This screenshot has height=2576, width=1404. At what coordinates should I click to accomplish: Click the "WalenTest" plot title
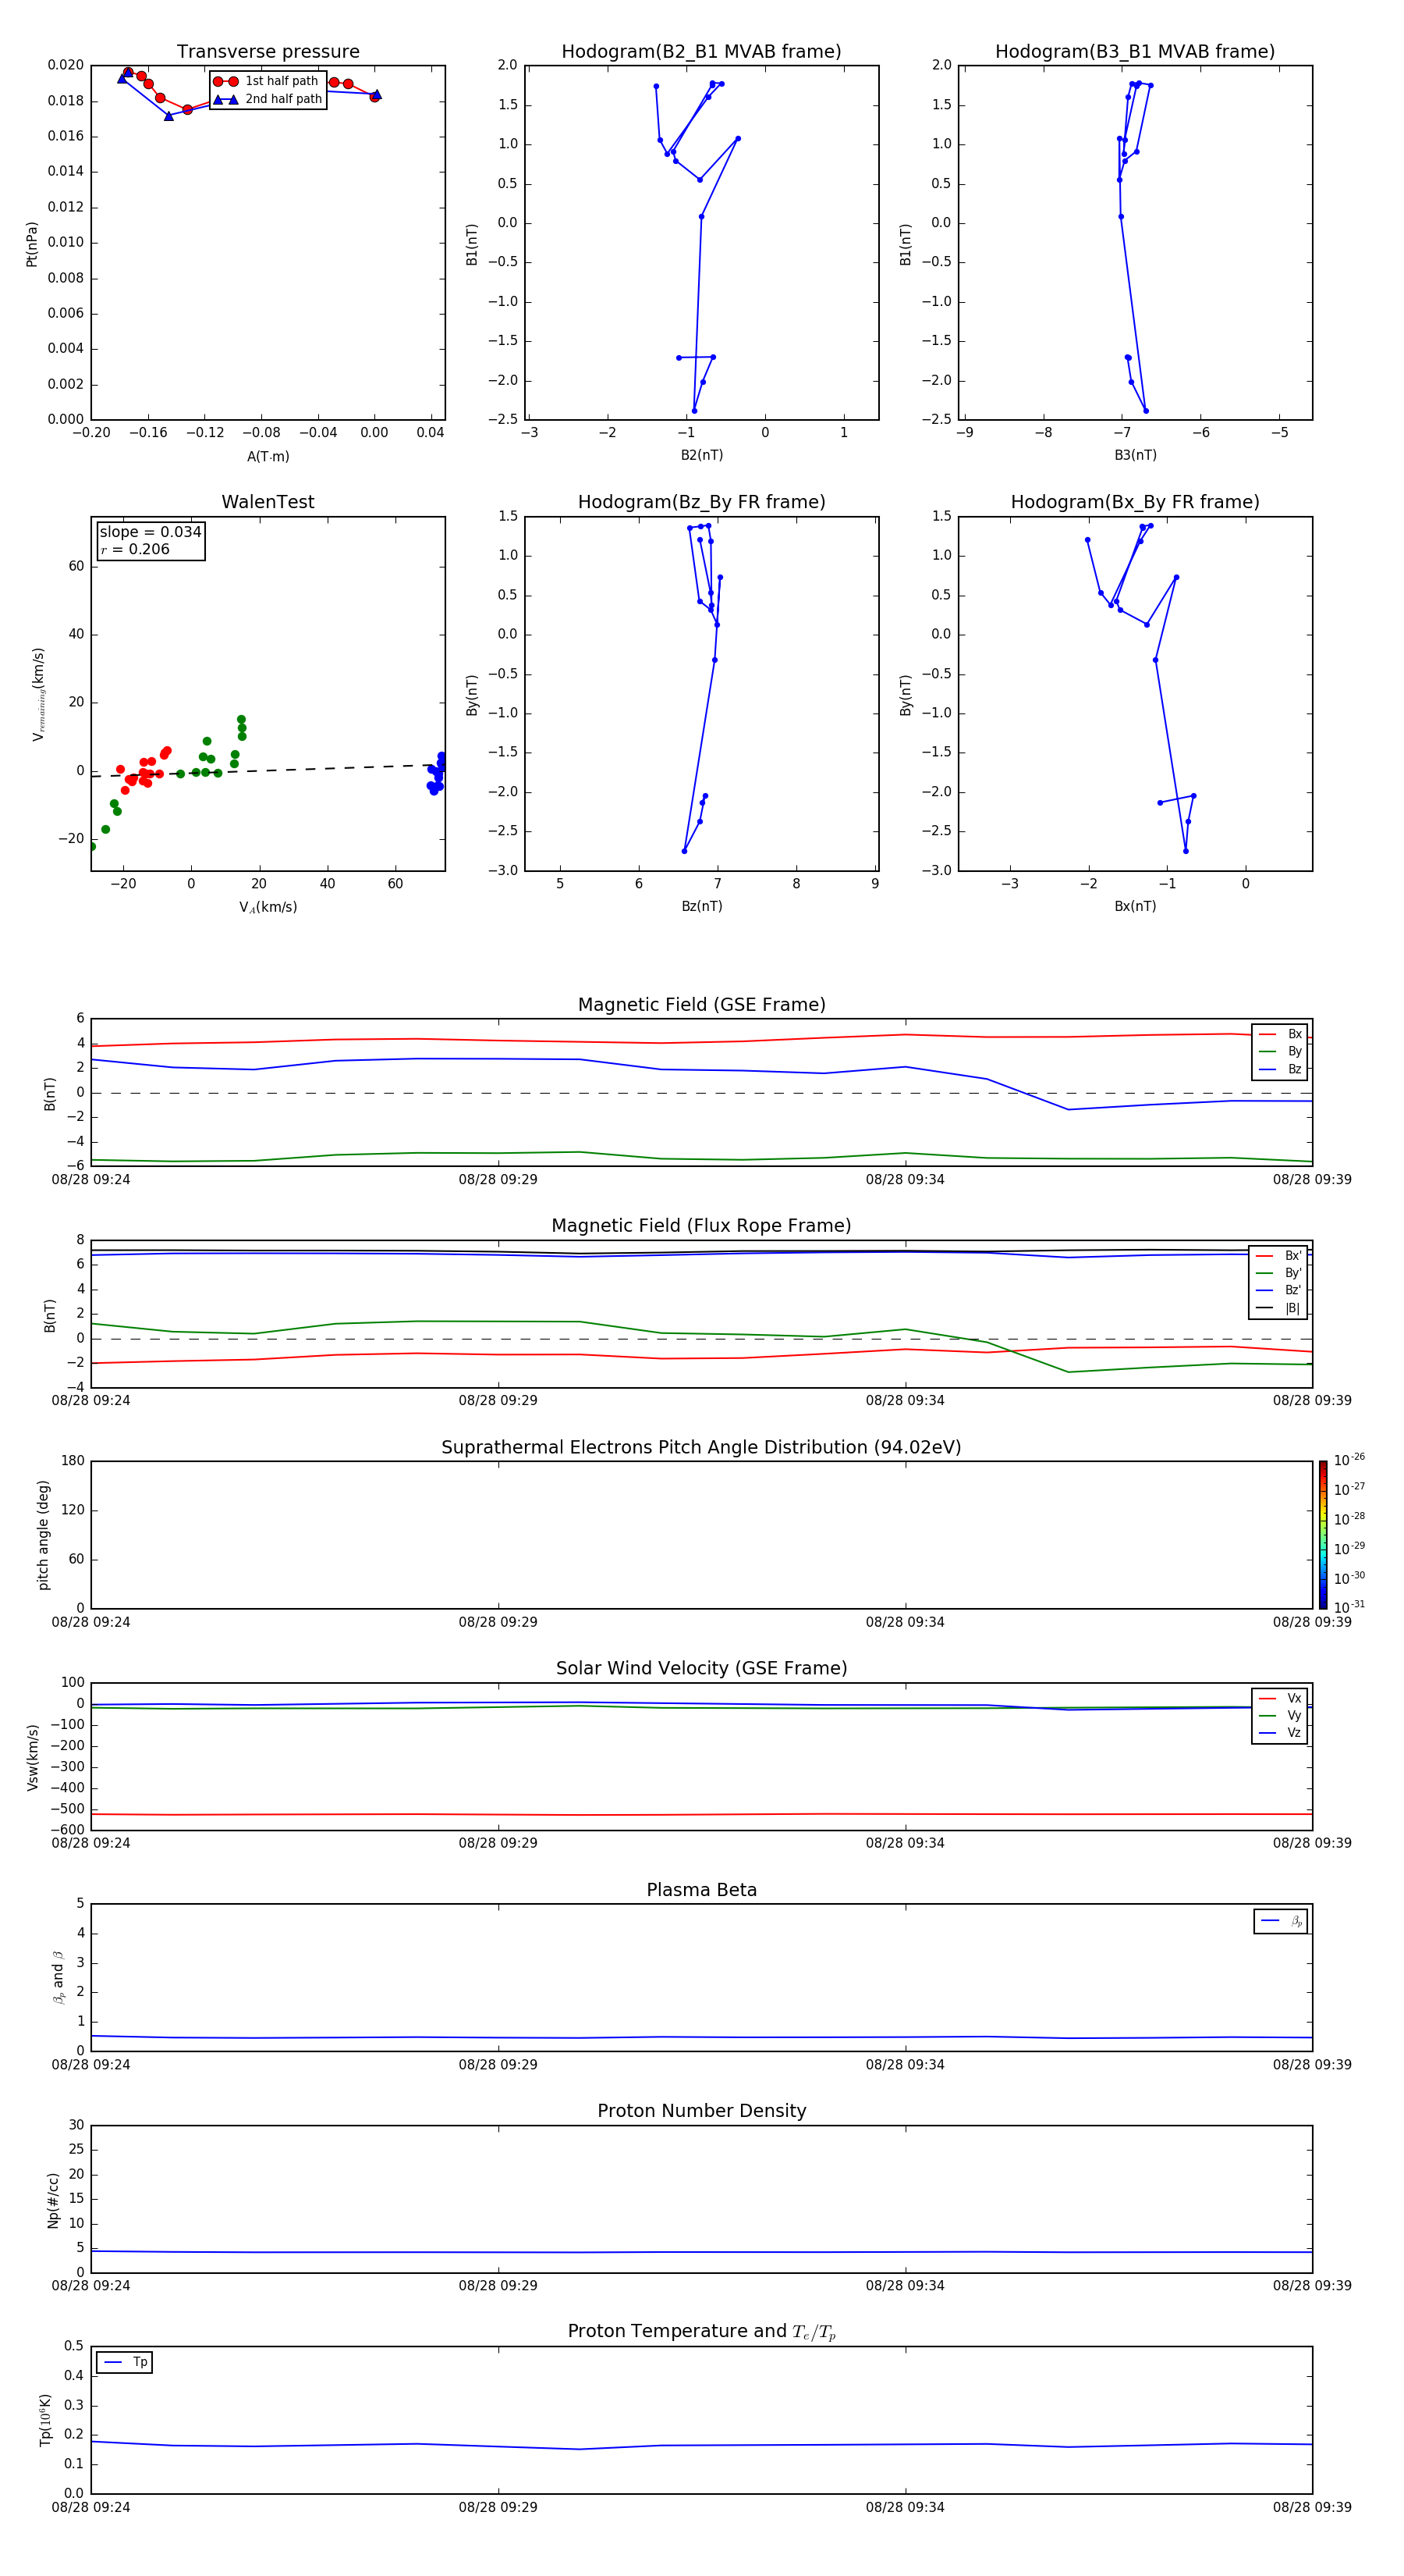tap(268, 502)
